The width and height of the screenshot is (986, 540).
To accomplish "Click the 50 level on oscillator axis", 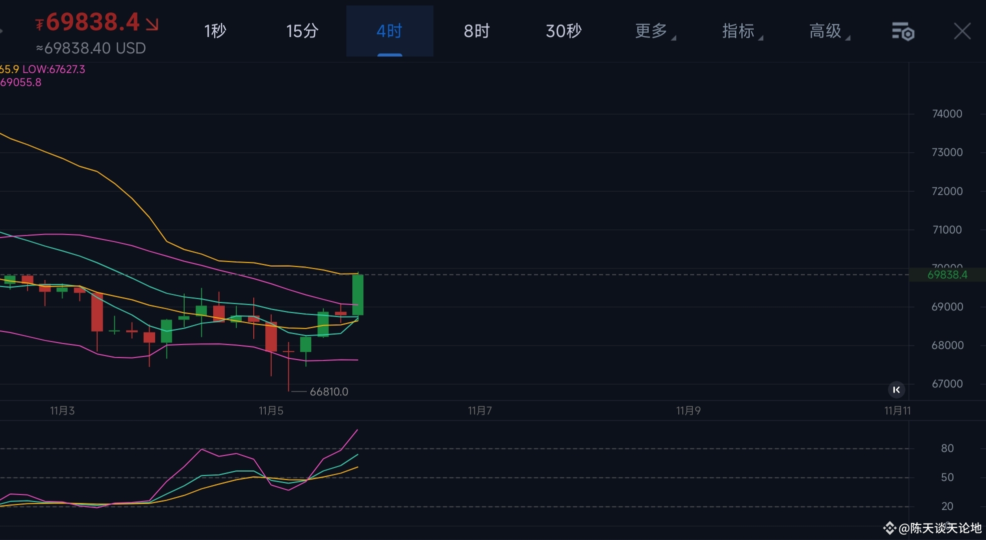I will [947, 477].
